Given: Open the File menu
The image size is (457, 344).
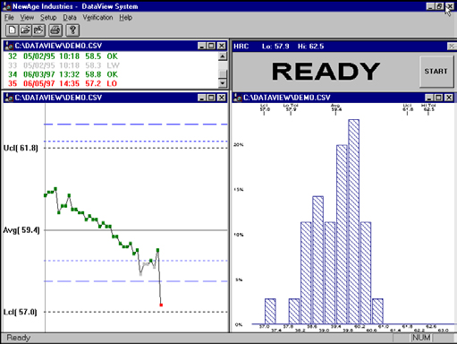Looking at the screenshot, I should pyautogui.click(x=9, y=18).
